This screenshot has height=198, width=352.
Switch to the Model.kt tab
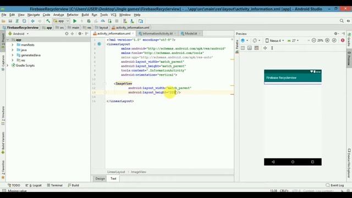point(190,34)
